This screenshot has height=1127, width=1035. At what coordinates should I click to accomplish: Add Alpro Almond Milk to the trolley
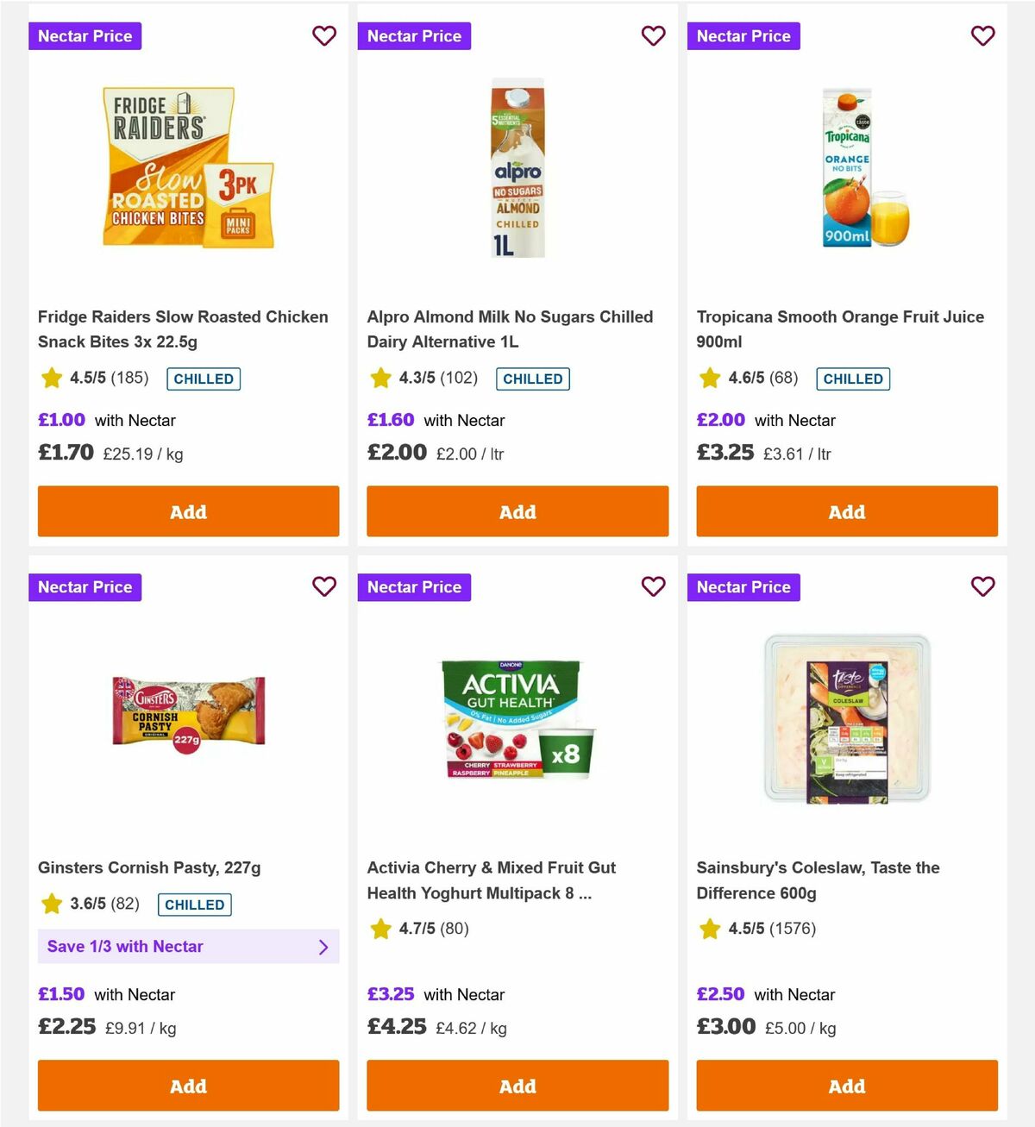(517, 511)
